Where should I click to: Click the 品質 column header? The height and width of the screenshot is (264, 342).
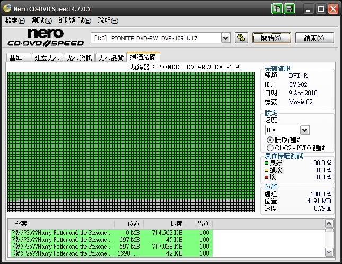(199, 224)
